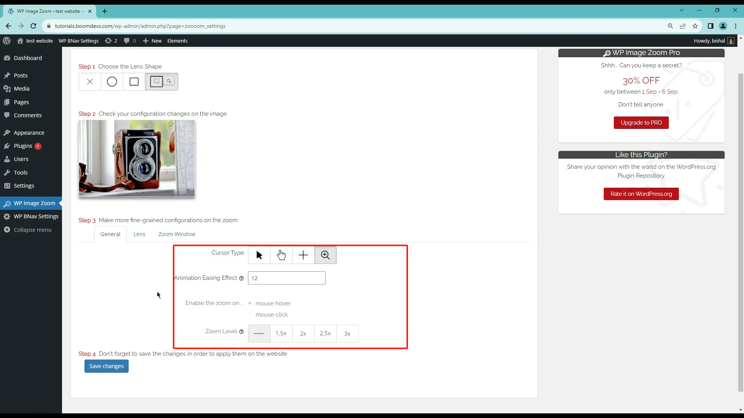744x418 pixels.
Task: Select the square lens shape
Action: click(134, 82)
